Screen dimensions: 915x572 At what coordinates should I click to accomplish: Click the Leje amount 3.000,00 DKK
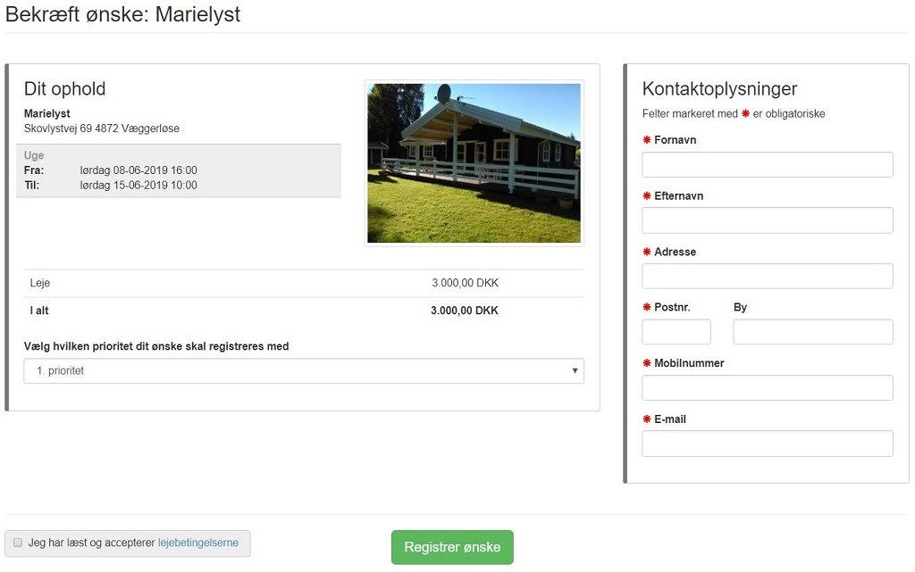(465, 283)
